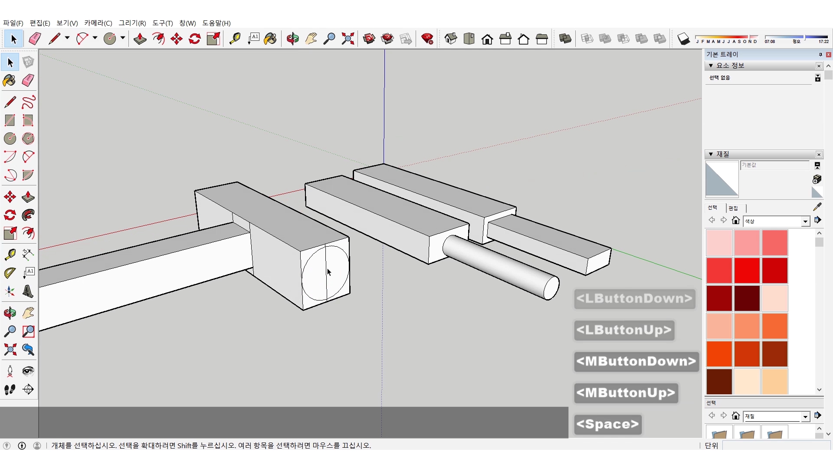Switch to the 편집 materials tab
Viewport: 833px width, 469px height.
pos(733,208)
